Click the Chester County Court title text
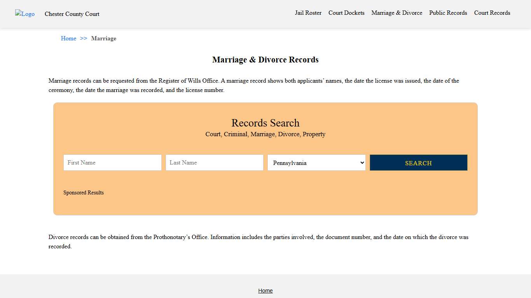Image resolution: width=531 pixels, height=298 pixels. tap(72, 14)
